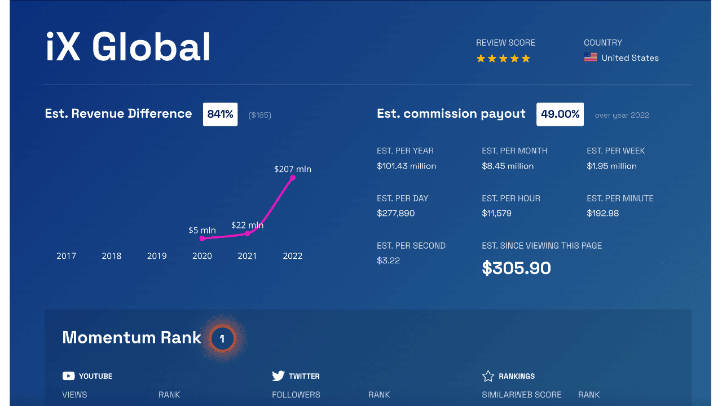Click the $192.98 per minute value
The image size is (722, 406).
(x=602, y=213)
